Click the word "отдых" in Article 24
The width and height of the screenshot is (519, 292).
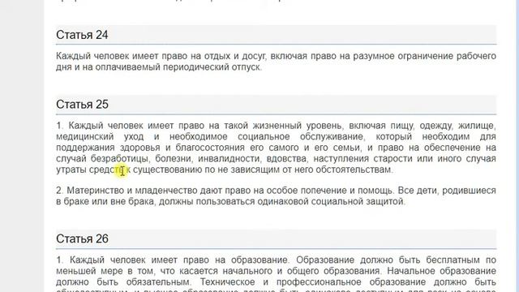click(217, 56)
